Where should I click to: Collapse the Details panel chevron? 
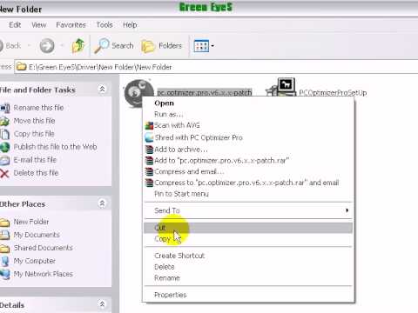coord(102,304)
